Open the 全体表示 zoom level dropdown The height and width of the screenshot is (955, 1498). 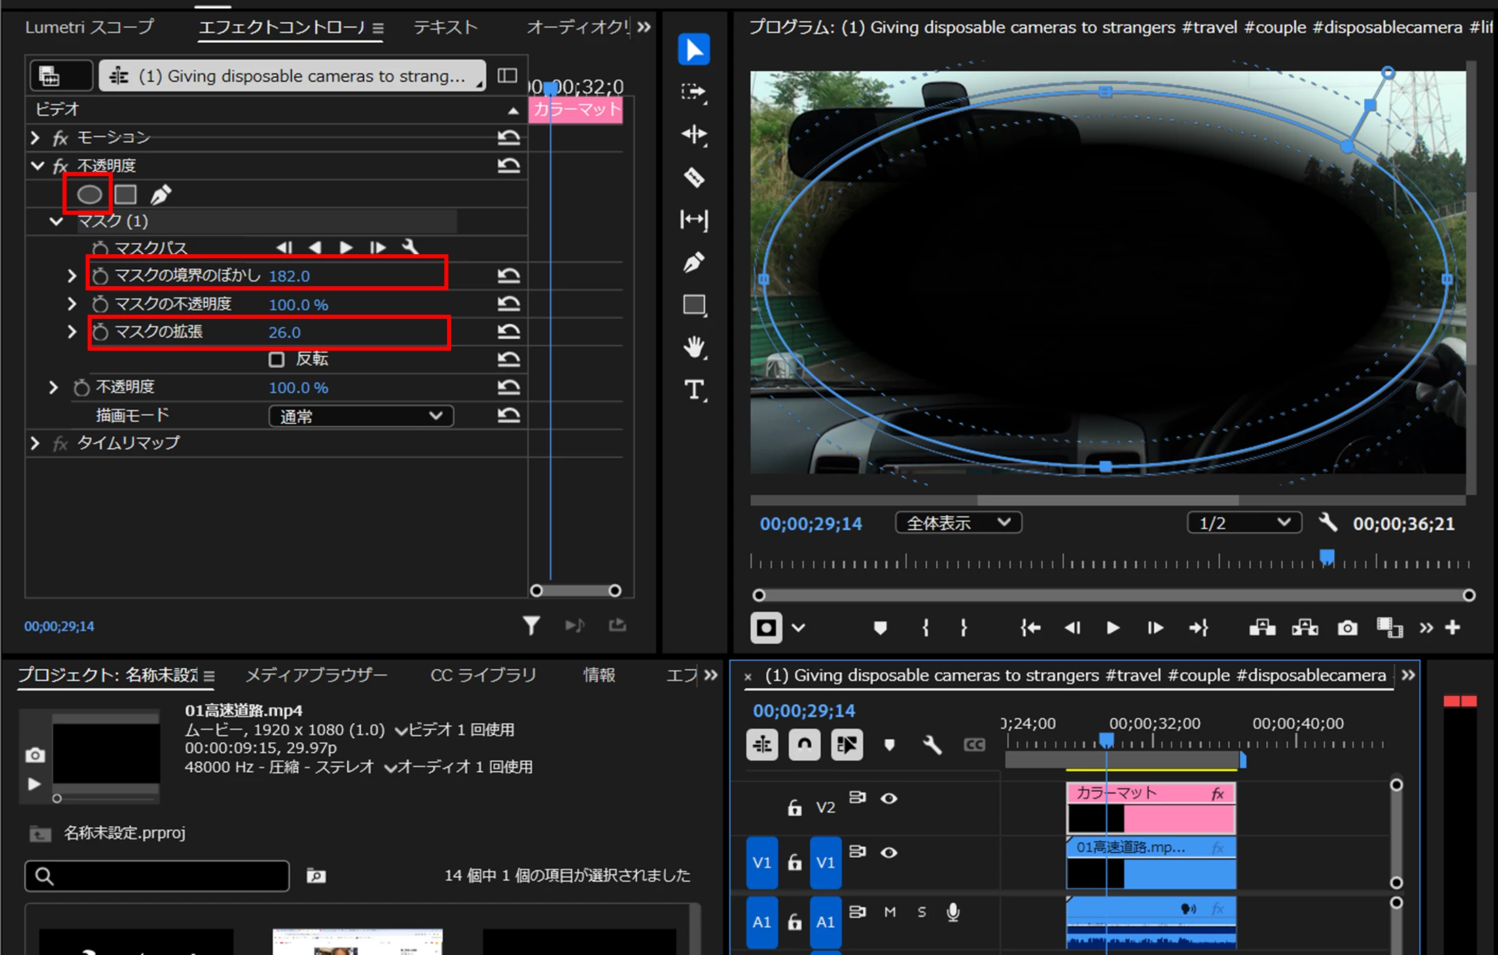pyautogui.click(x=958, y=523)
